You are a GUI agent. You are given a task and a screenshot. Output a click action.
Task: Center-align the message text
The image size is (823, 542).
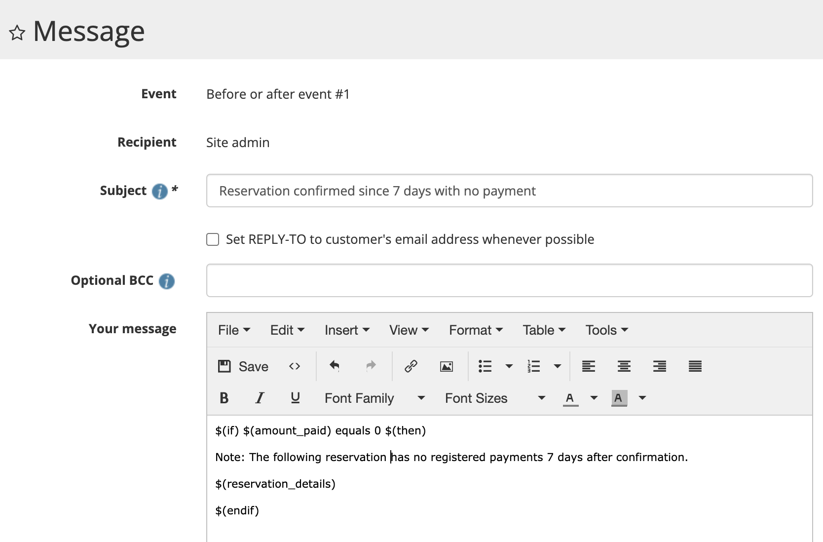624,366
